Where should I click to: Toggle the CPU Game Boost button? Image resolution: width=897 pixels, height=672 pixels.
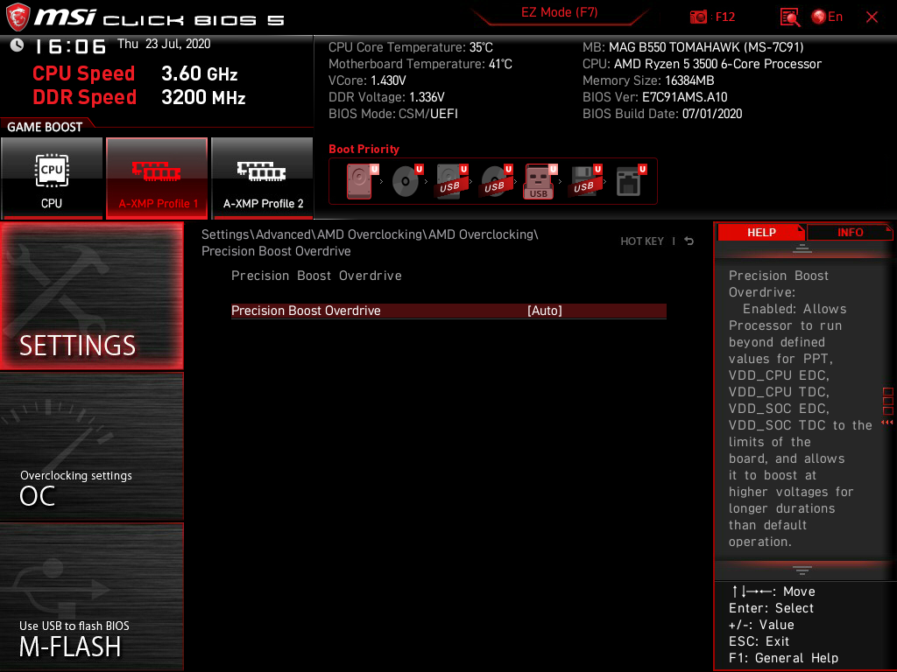52,178
